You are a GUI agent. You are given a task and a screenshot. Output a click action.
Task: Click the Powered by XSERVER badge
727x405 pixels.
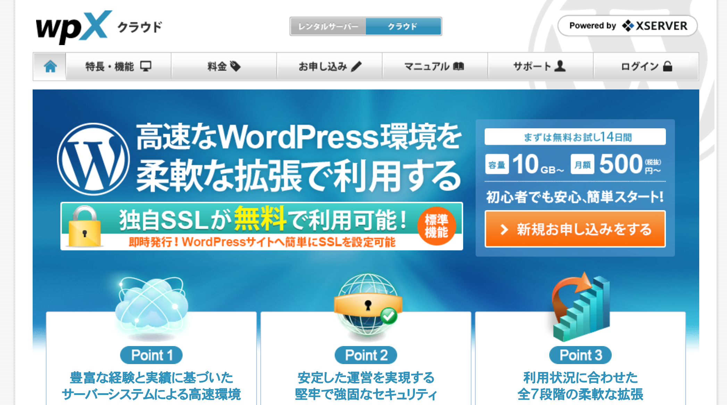point(628,26)
